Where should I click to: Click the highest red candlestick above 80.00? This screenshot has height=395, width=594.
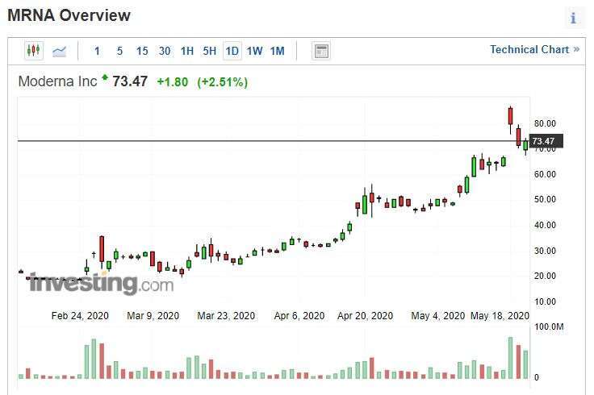pos(510,116)
